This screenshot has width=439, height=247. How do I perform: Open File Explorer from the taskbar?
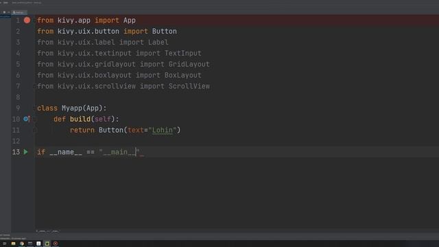tap(13, 244)
